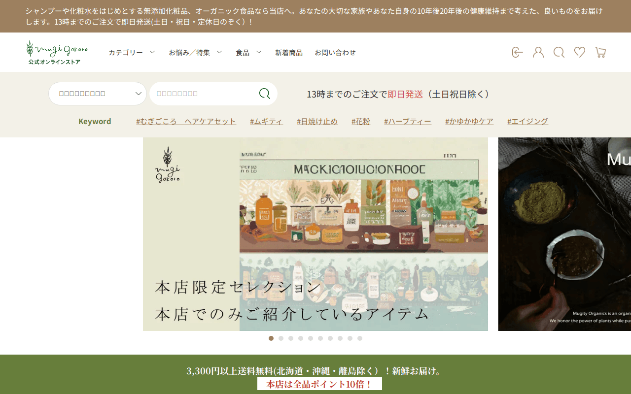Open the Mugity Organics slide on the right

point(564,234)
